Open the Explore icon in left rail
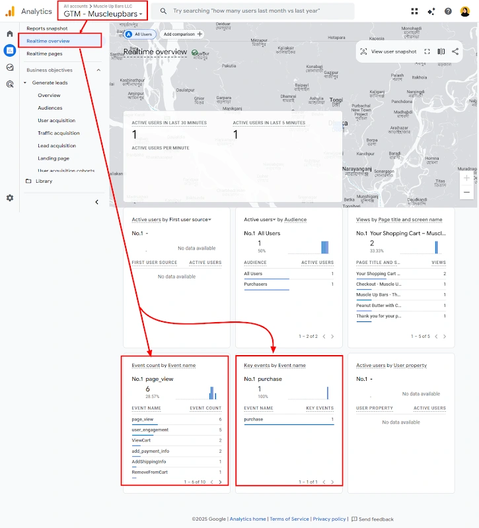479x528 pixels. [x=10, y=67]
